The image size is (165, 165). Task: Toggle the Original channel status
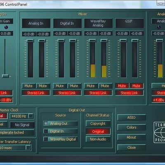[x=98, y=132]
